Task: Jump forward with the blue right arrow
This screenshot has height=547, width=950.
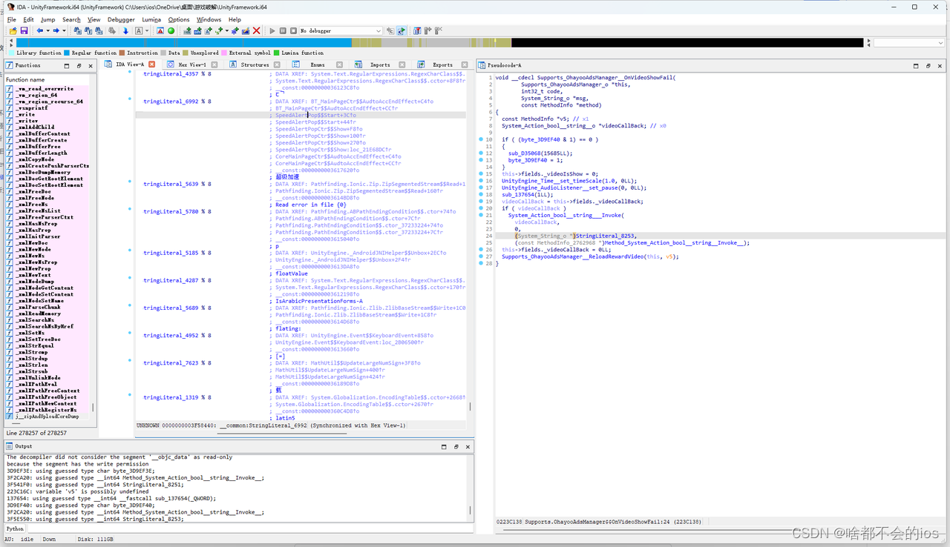Action: pos(56,30)
